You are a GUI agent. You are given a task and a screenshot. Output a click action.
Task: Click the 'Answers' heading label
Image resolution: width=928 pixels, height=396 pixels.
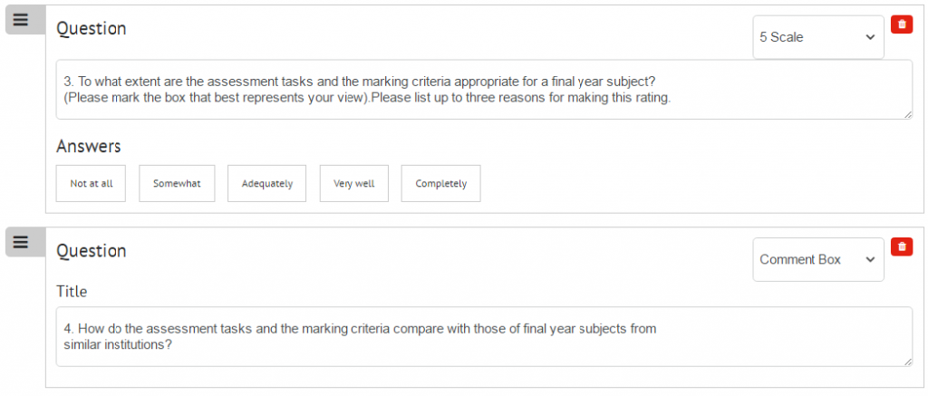click(x=88, y=146)
